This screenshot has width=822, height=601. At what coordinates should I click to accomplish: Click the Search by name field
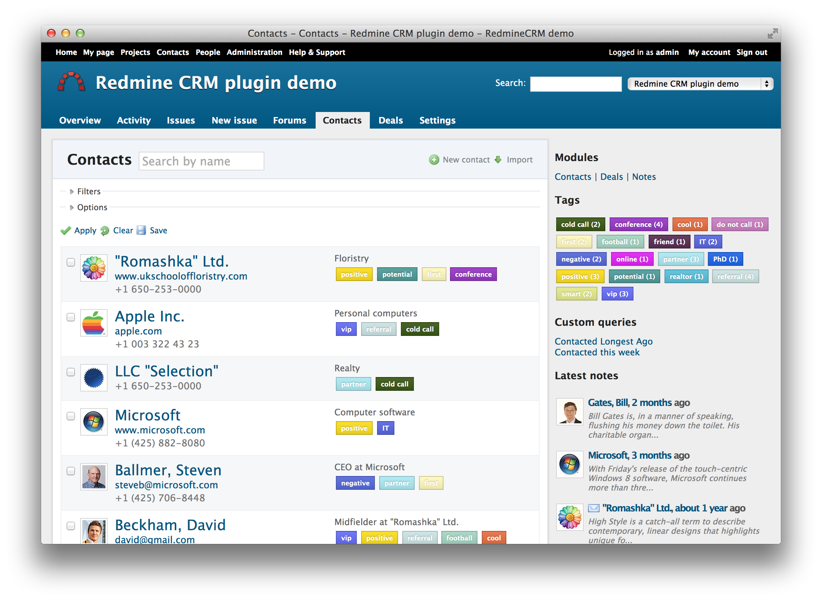click(201, 161)
